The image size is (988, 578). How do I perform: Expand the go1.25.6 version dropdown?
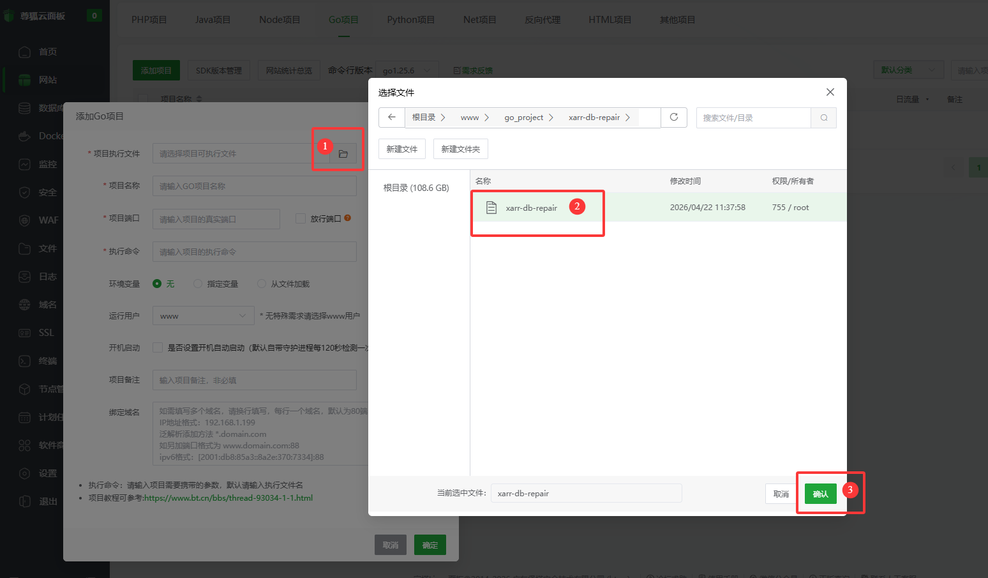407,70
